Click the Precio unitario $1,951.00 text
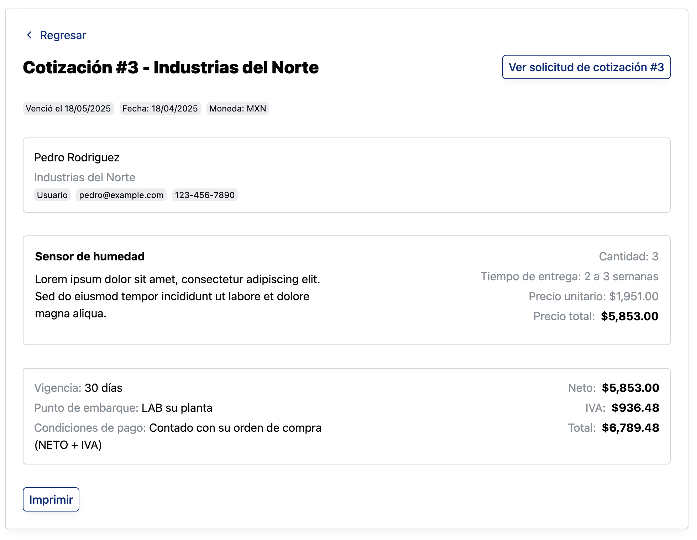Image resolution: width=697 pixels, height=540 pixels. [x=593, y=296]
